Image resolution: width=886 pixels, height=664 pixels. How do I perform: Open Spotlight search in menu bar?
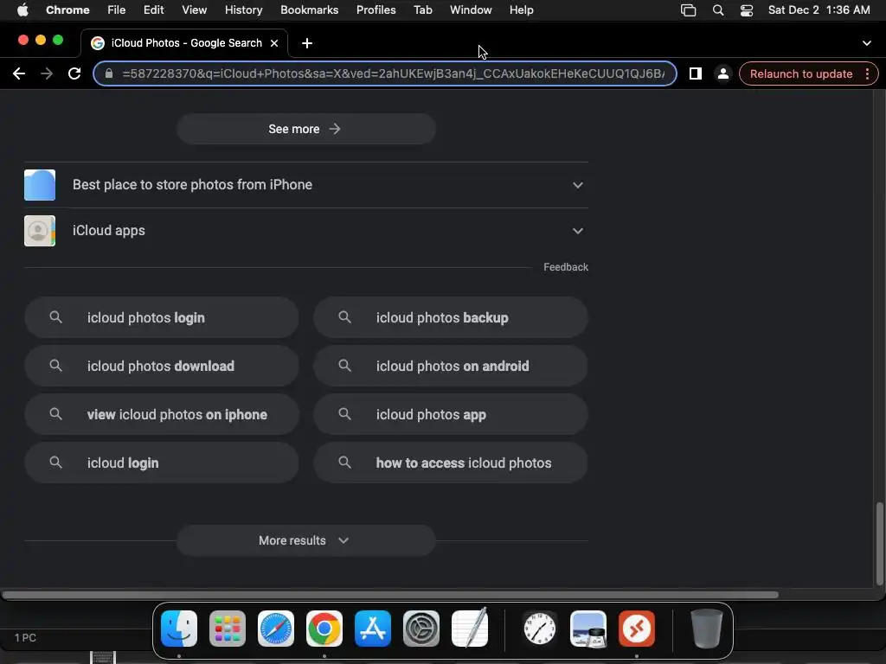tap(717, 10)
